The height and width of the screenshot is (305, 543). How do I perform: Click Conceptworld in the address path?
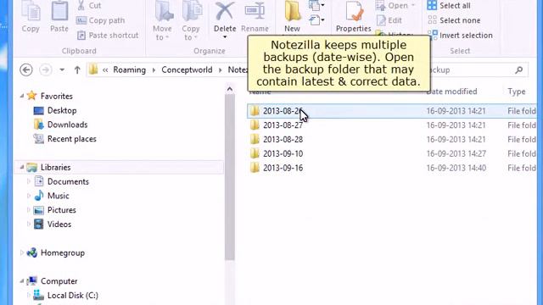point(187,69)
